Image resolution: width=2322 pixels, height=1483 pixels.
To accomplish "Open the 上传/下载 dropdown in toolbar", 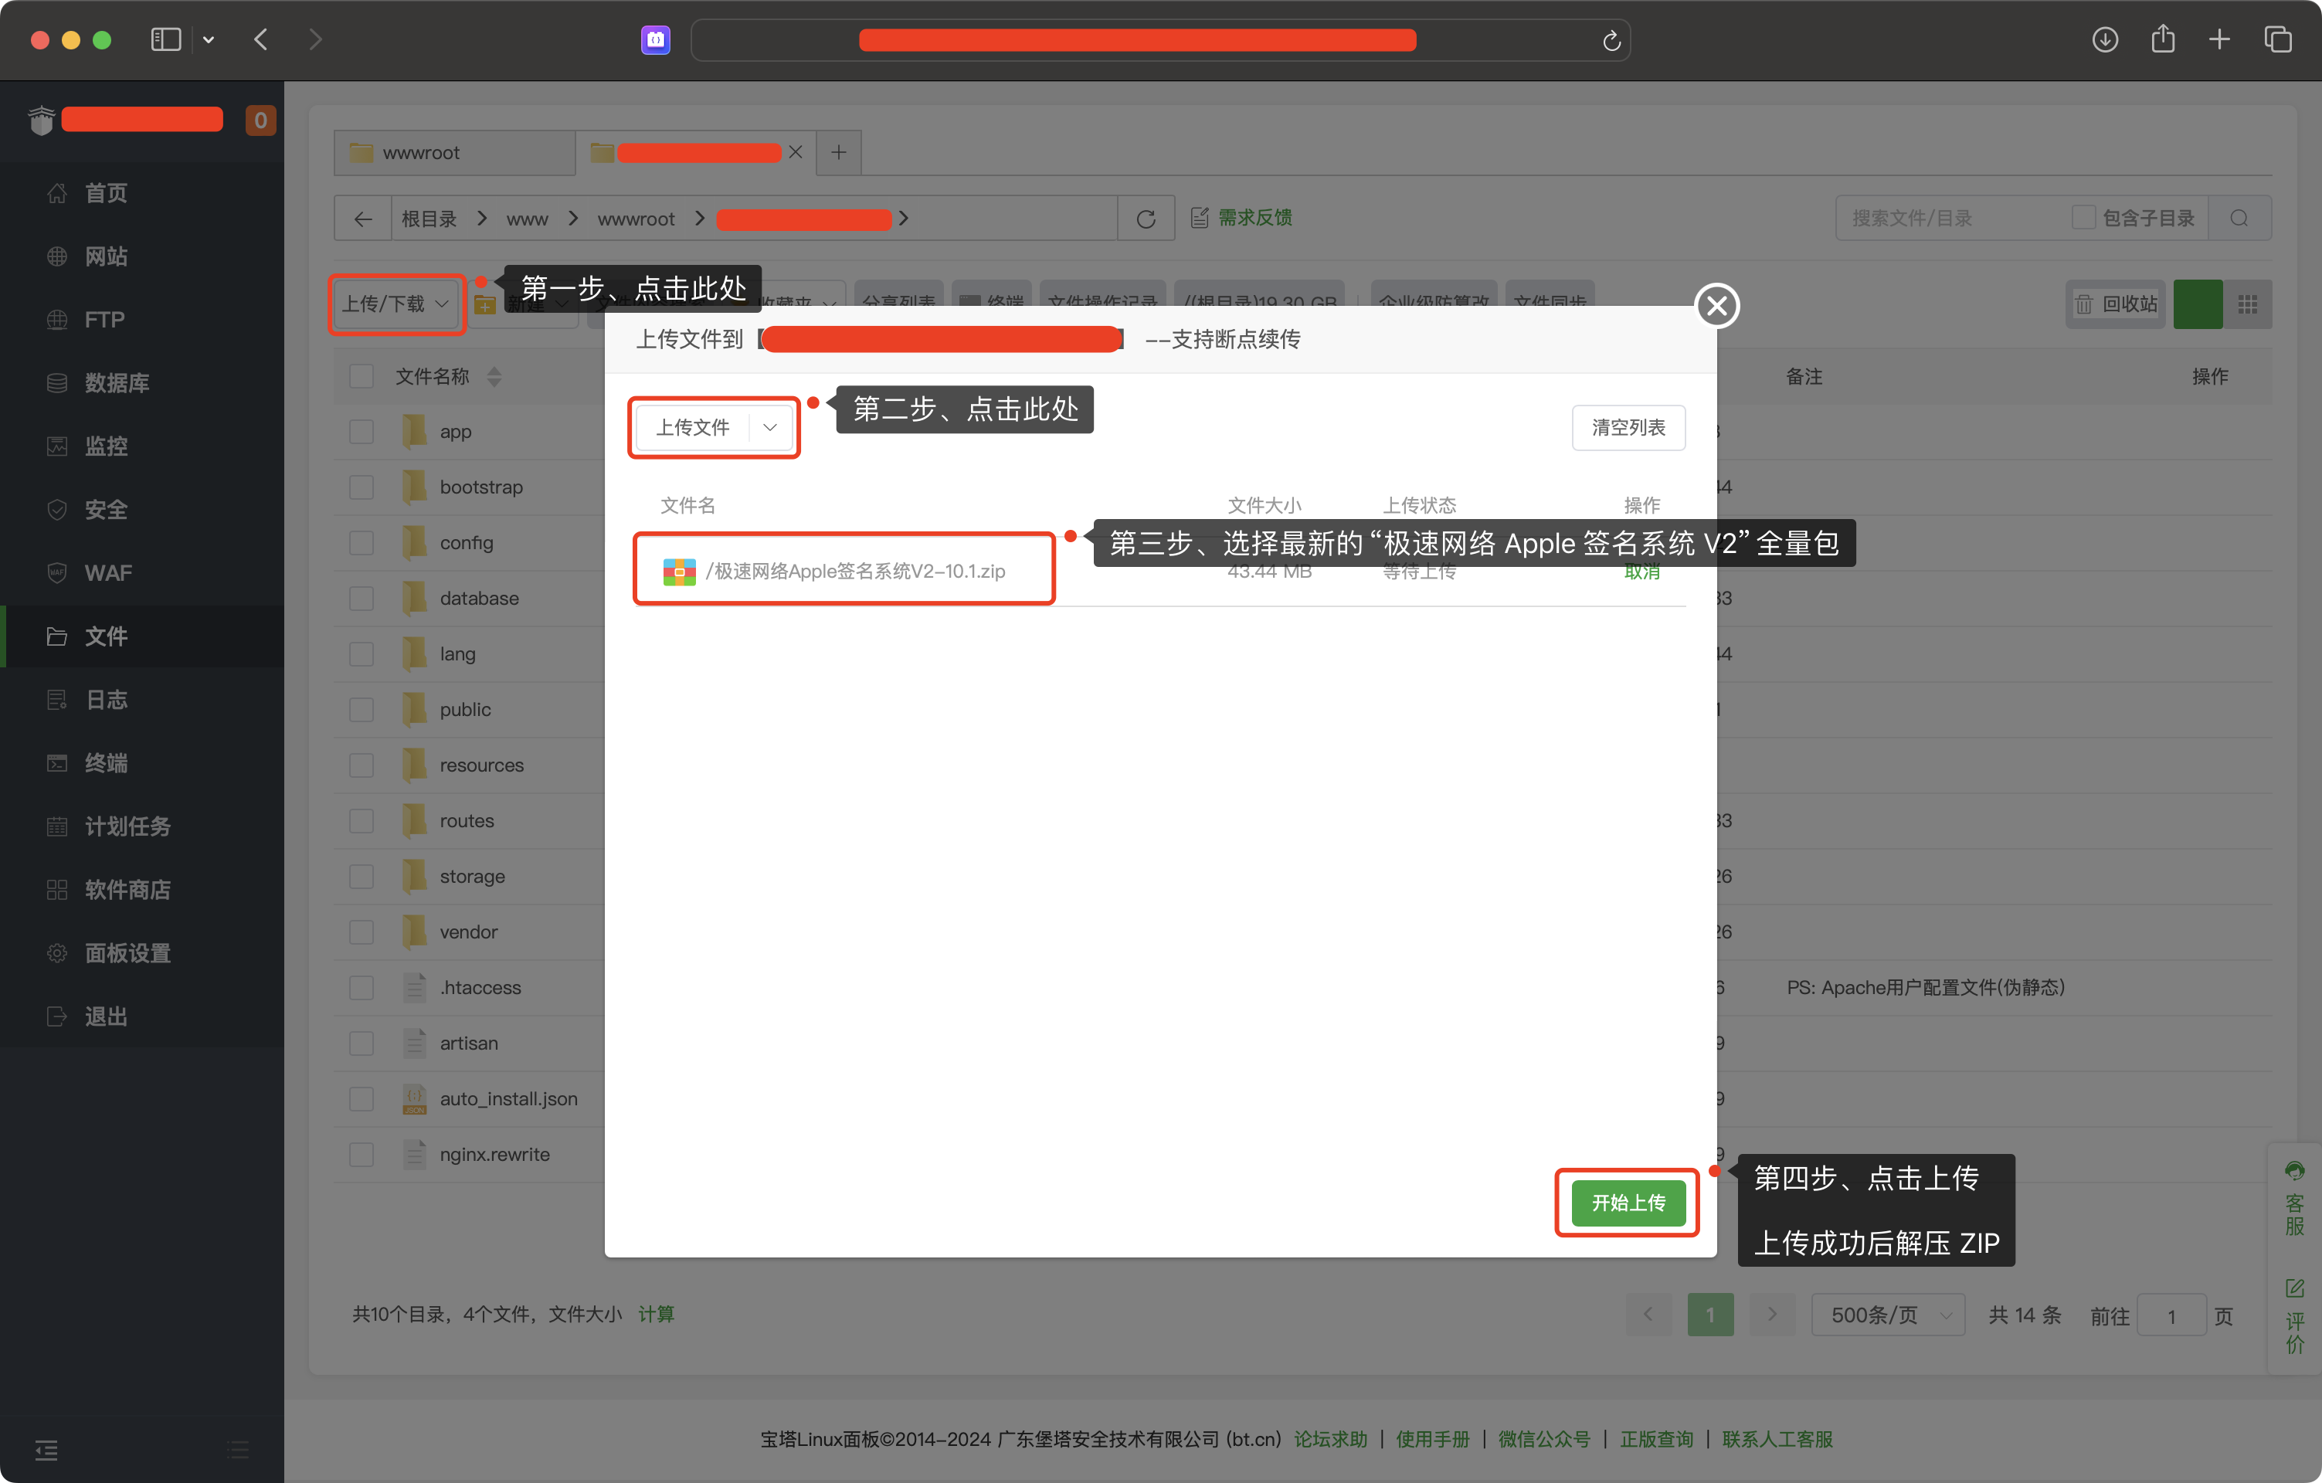I will point(396,304).
